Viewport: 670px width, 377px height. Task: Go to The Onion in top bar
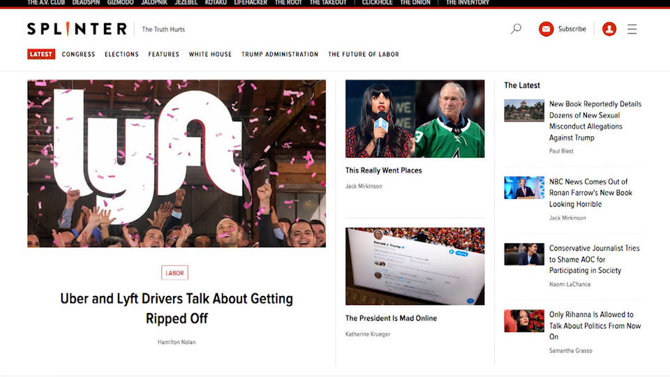415,3
